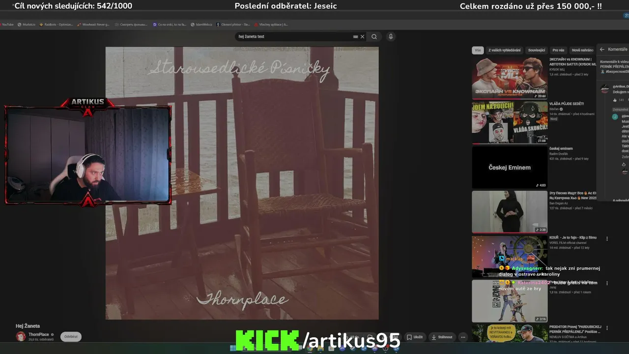Viewport: 629px width, 354px height.
Task: Click the Windows Start button on taskbar
Action: [232, 349]
